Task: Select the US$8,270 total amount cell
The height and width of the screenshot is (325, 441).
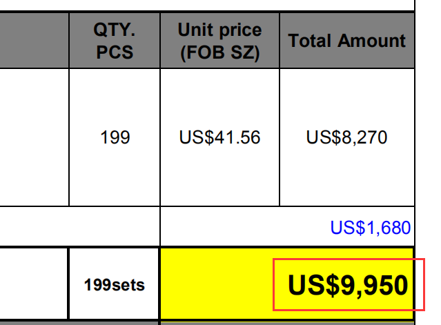Action: coord(346,137)
